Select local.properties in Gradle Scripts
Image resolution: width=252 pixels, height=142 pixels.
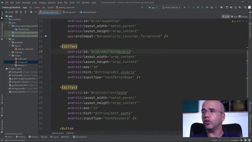click(x=23, y=92)
